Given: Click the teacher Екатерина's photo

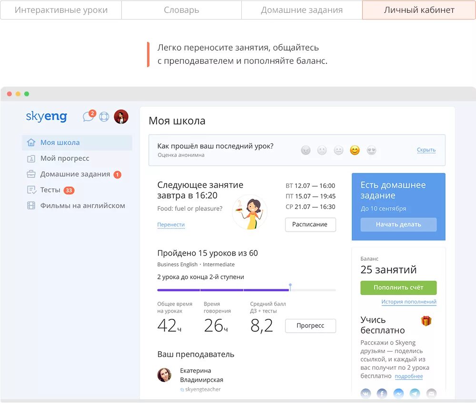Looking at the screenshot, I should (164, 375).
